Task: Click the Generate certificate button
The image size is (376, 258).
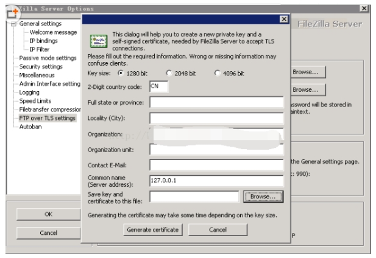Action: pos(152,229)
